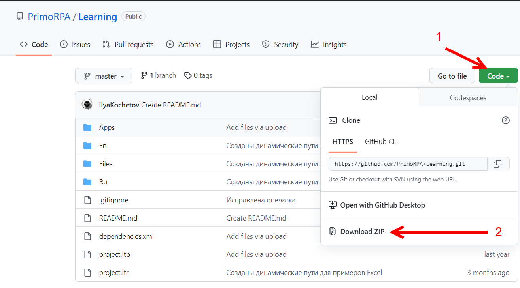Open the PrimoRPA owner link
This screenshot has width=520, height=288.
click(49, 17)
